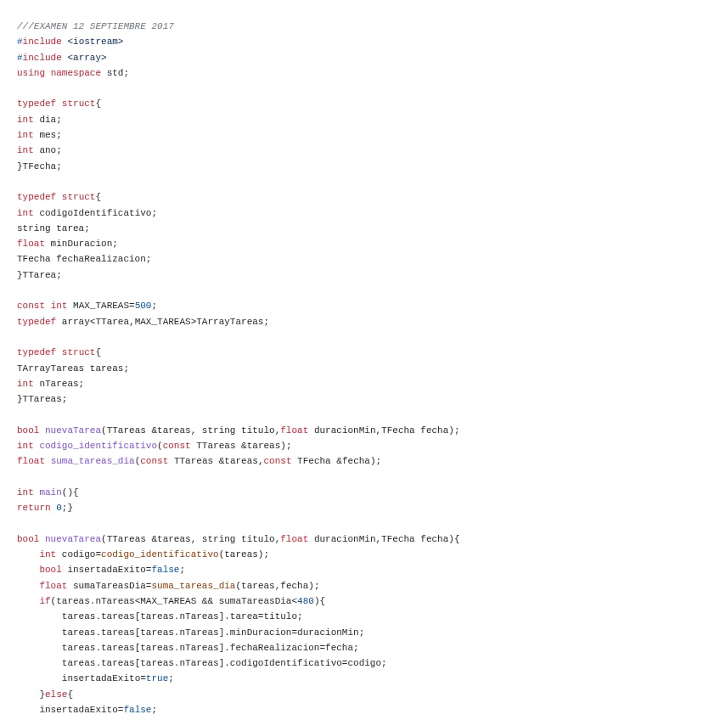Click the if condition with sumaTareasDia<480
The width and height of the screenshot is (720, 720).
(183, 600)
